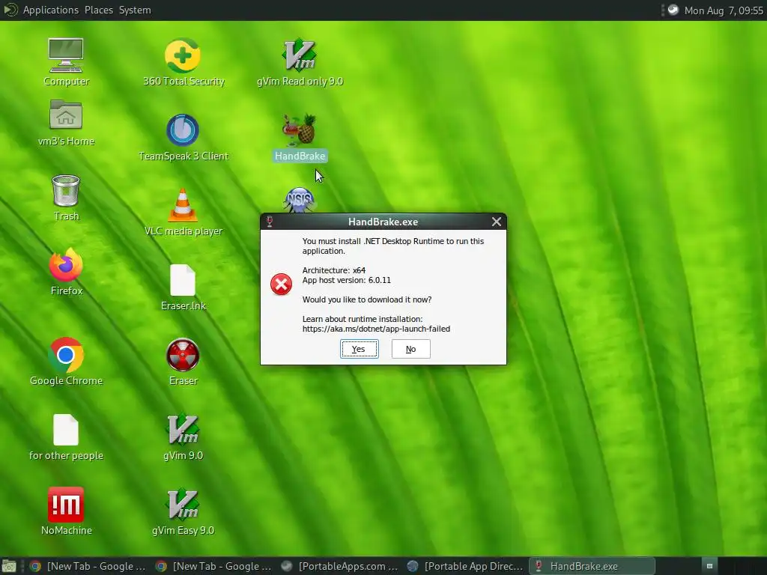This screenshot has height=575, width=767.
Task: Select the NoMachine desktop icon
Action: [66, 505]
